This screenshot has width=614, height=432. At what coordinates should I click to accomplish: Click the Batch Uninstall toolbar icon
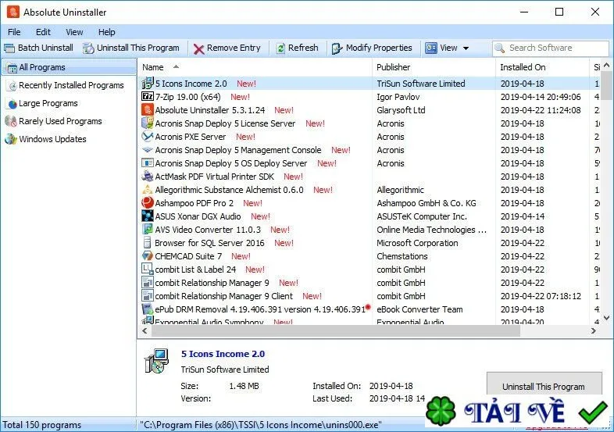pyautogui.click(x=9, y=48)
